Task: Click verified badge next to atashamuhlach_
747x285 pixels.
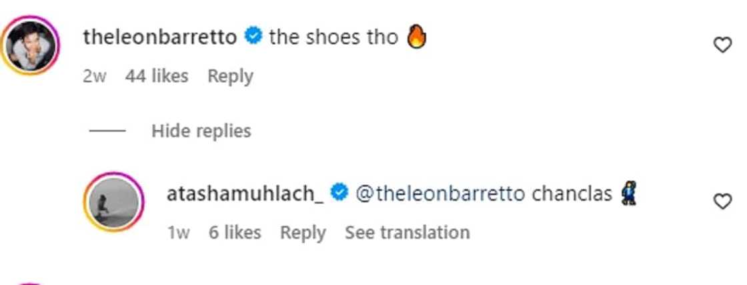Action: [339, 194]
